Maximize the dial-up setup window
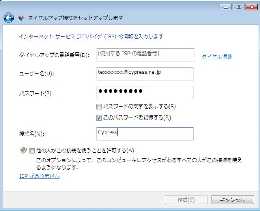 239,7
